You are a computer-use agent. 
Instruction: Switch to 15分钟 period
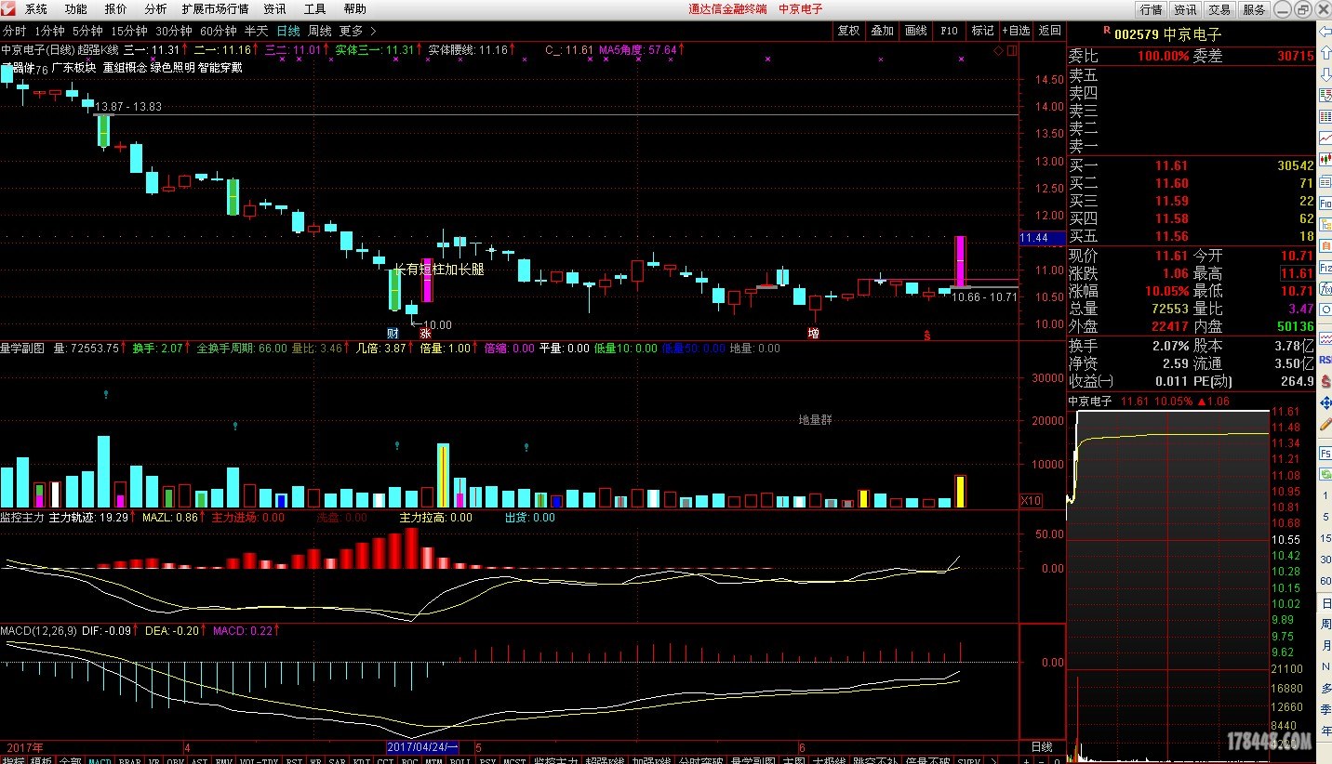pyautogui.click(x=129, y=31)
